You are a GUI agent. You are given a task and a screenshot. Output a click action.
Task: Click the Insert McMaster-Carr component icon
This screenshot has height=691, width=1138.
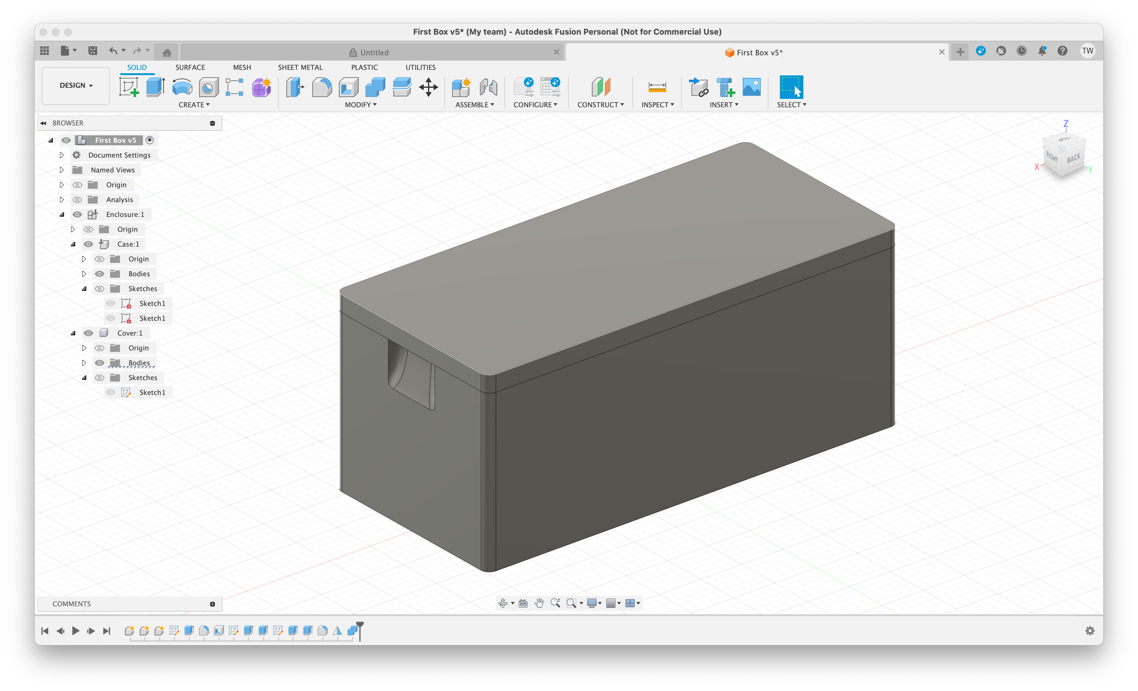pos(725,87)
